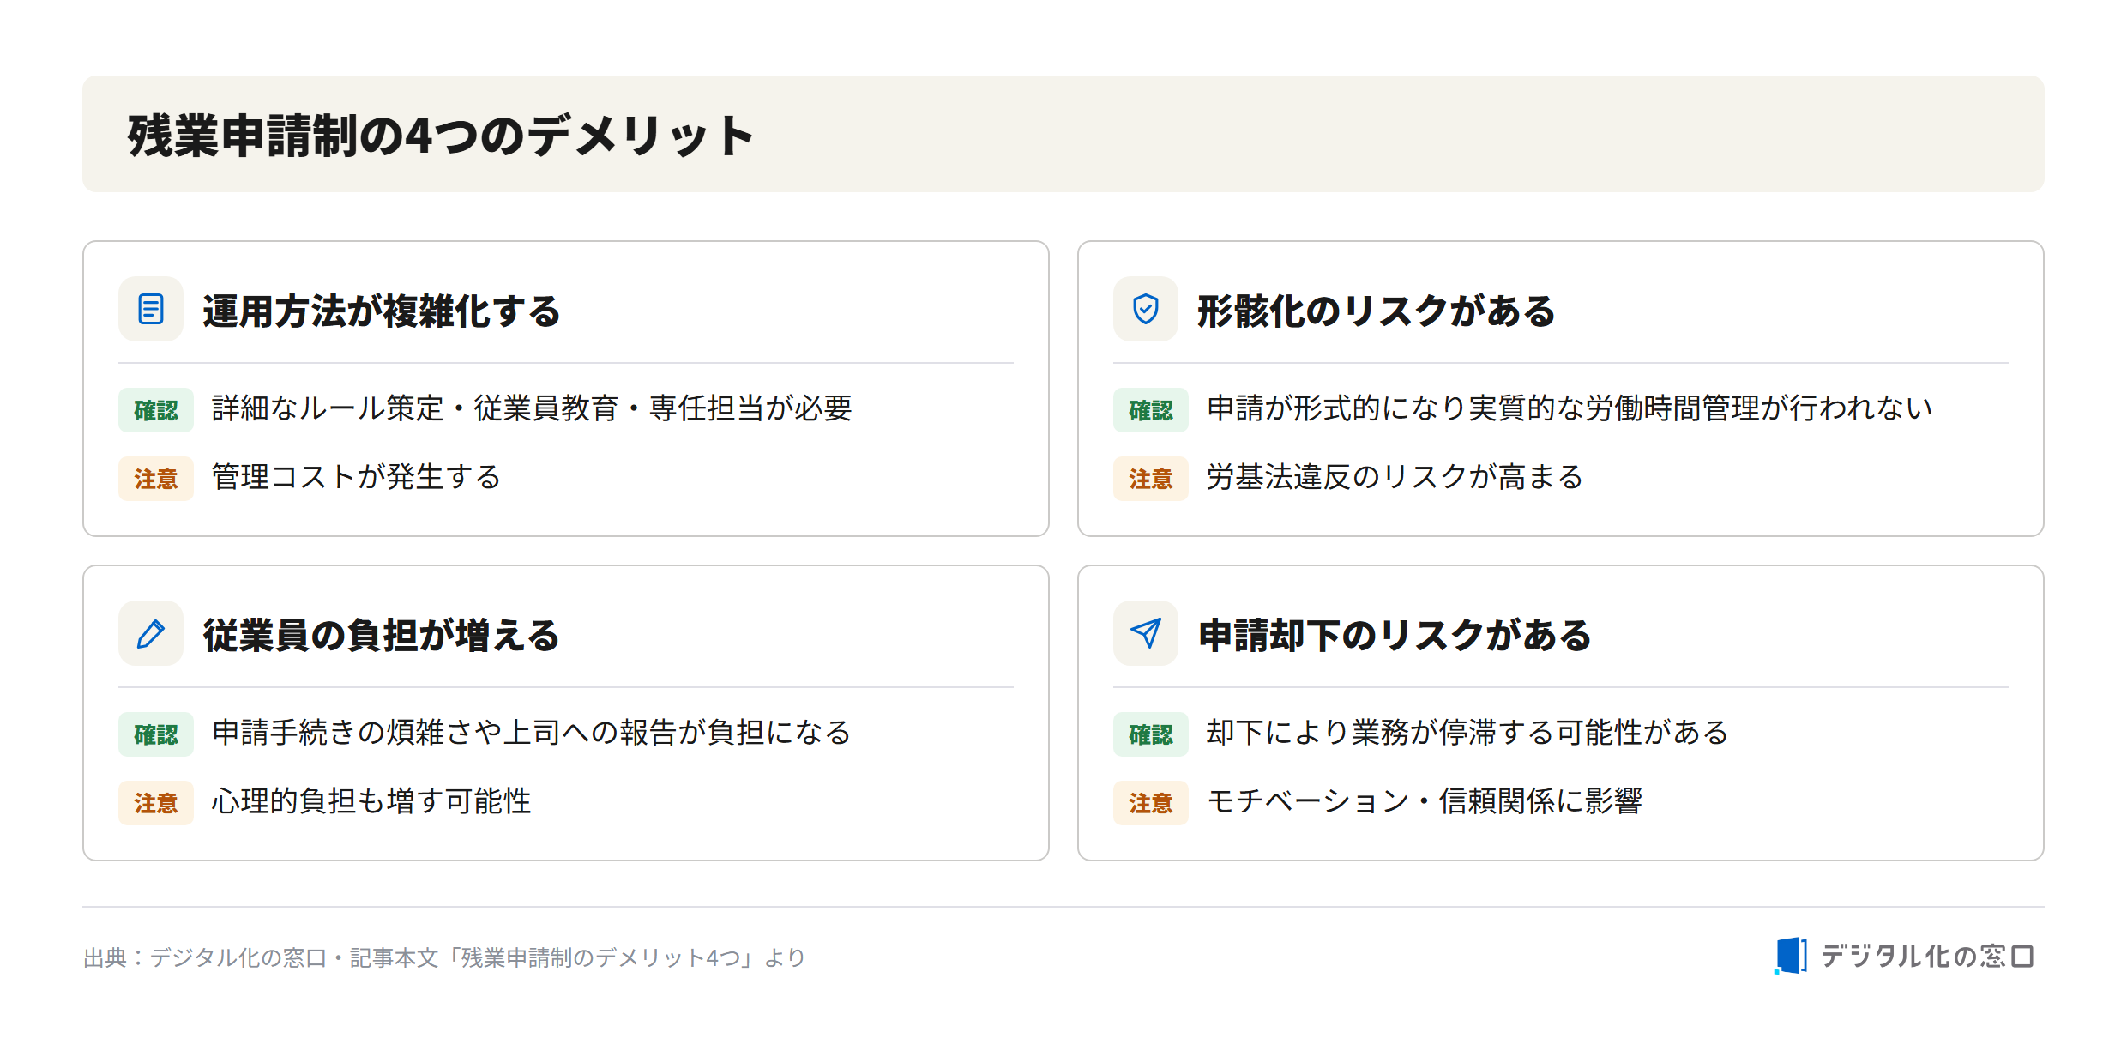Click the green 確認 badge beside 申請が形式的になり
The image size is (2127, 1057).
[x=1151, y=410]
